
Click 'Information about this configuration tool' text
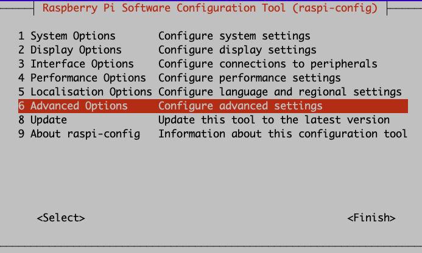(x=283, y=134)
